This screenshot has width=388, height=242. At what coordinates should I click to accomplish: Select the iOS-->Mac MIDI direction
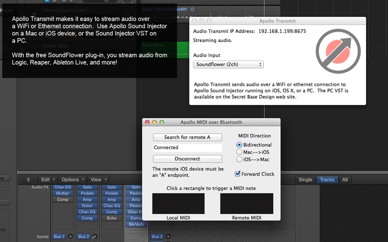[239, 159]
